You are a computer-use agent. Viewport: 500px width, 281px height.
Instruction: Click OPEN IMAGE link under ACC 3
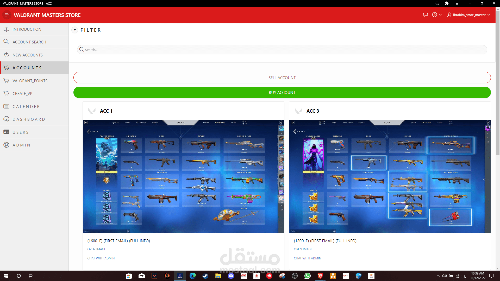[x=303, y=249]
